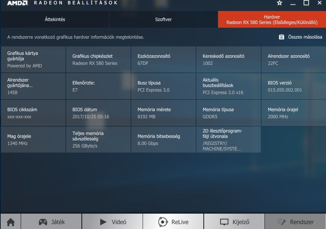
Task: Click the Mag órajele 1340 MHz tile
Action: 33,140
